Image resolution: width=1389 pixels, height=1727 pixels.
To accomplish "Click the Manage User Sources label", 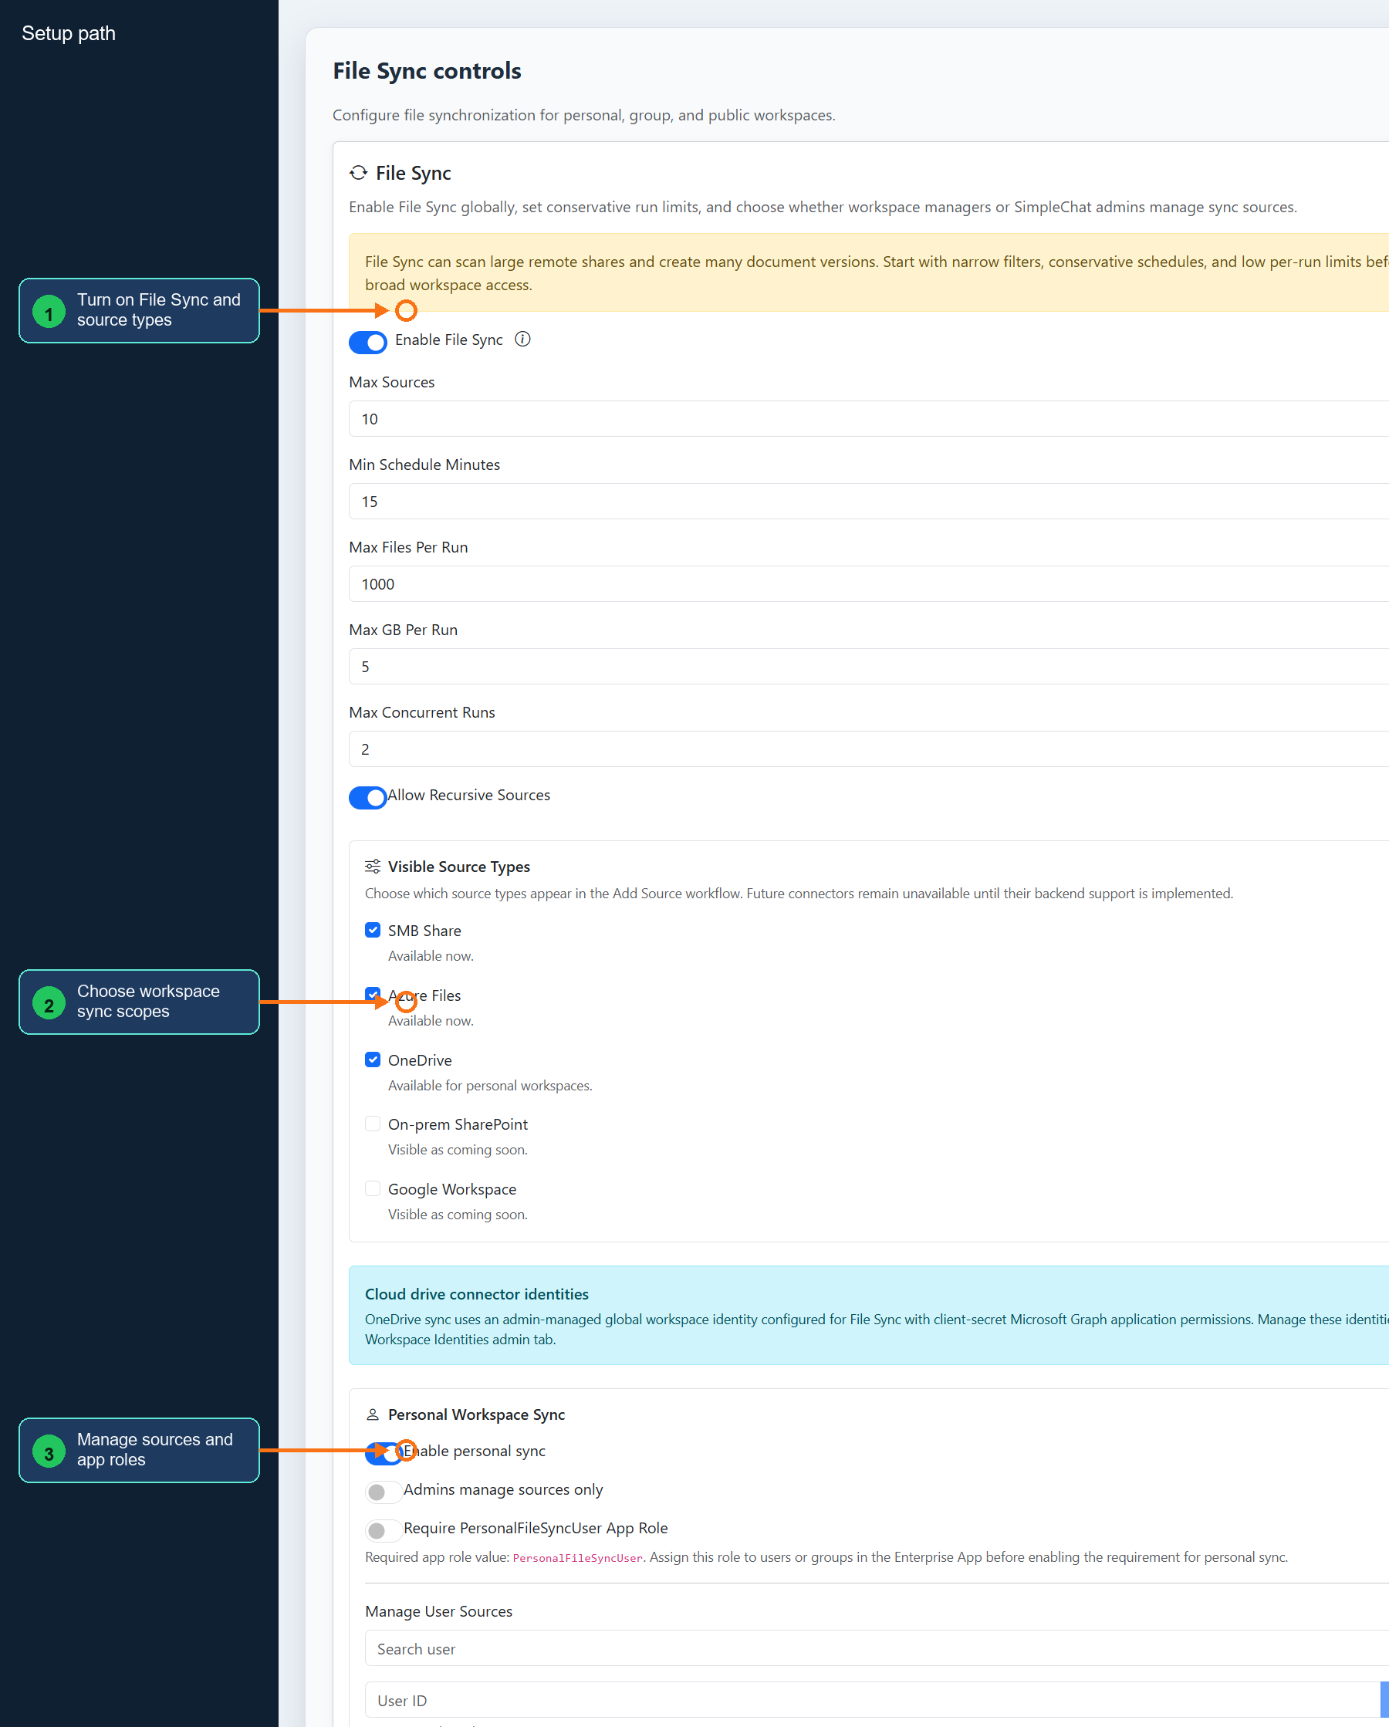I will [x=439, y=1612].
